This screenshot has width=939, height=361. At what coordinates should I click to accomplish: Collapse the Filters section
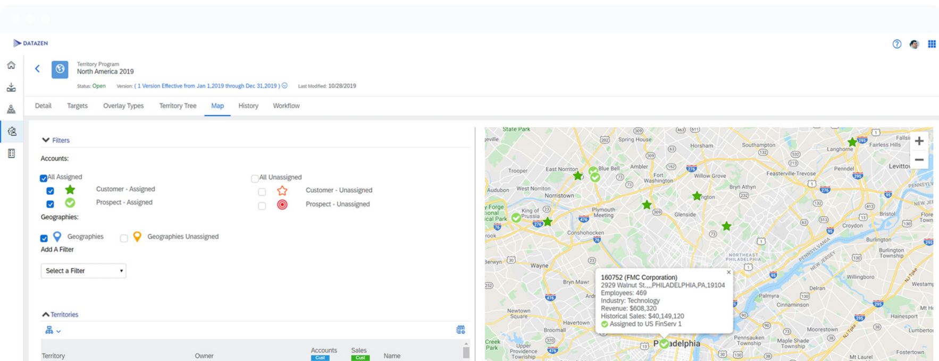46,140
